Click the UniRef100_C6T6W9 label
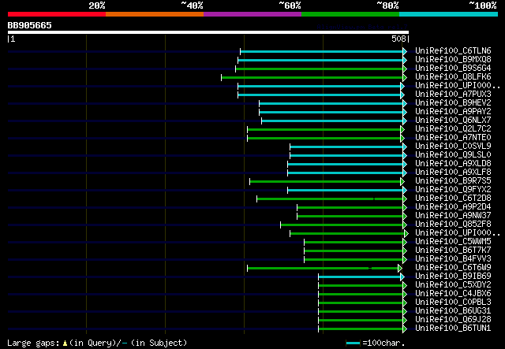The height and width of the screenshot is (349, 505). click(x=453, y=268)
